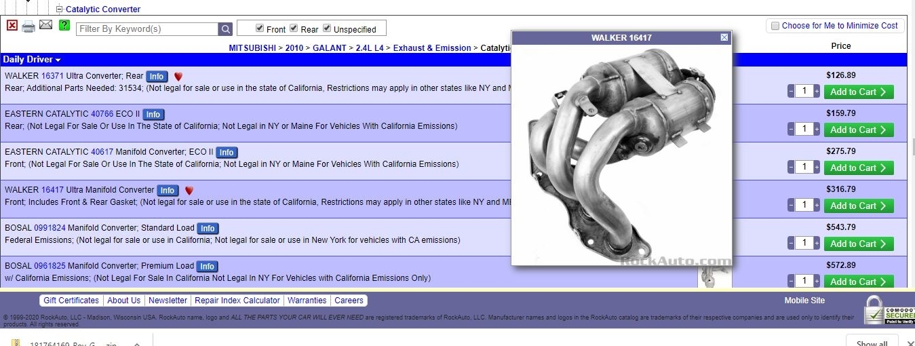The width and height of the screenshot is (915, 346).
Task: Open WALKER part number 16417 link
Action: click(52, 190)
